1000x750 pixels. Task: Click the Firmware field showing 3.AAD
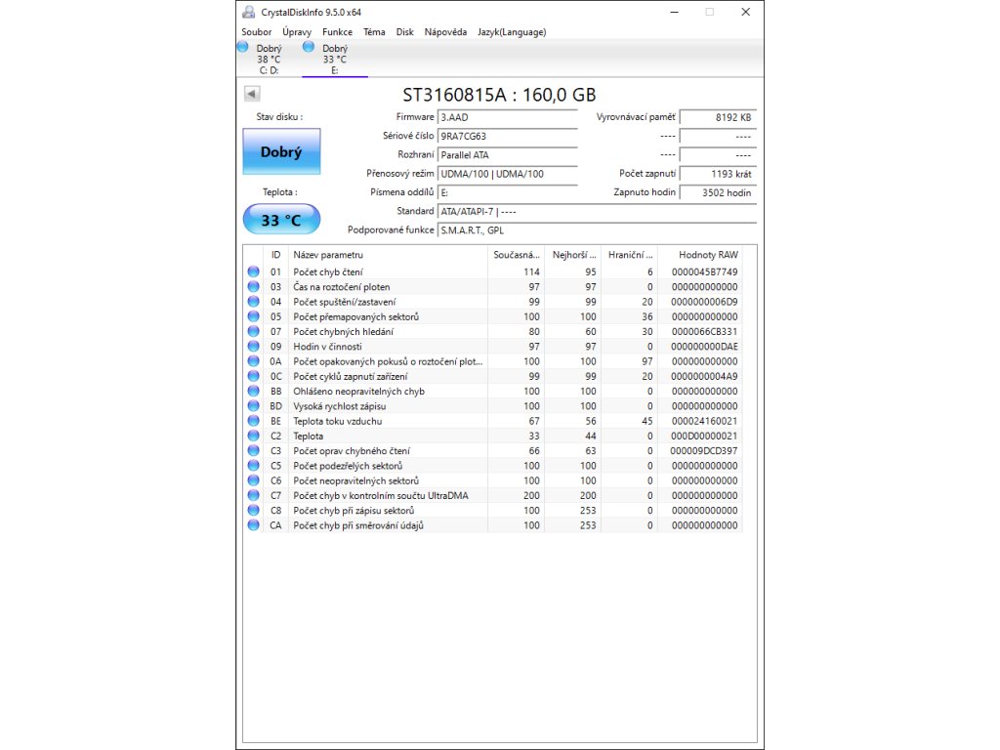click(x=507, y=117)
